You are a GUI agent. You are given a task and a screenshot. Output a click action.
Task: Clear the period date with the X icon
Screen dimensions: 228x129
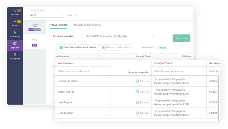point(153,37)
